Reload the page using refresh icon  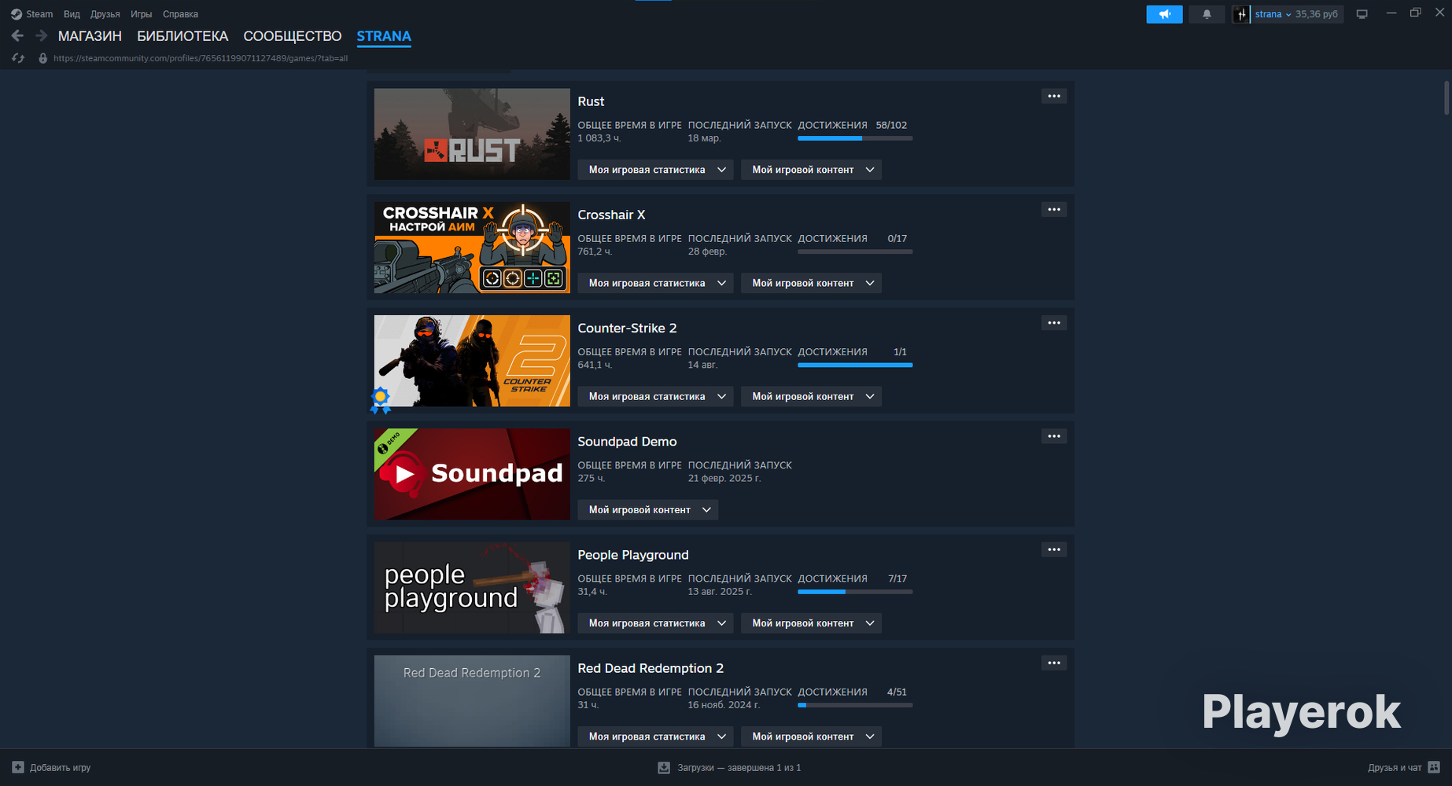18,58
